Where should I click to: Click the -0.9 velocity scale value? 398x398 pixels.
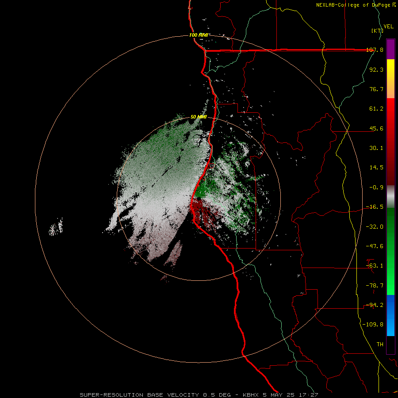coord(376,188)
